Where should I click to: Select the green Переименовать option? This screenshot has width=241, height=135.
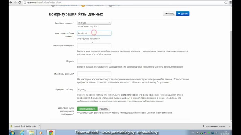point(87,109)
